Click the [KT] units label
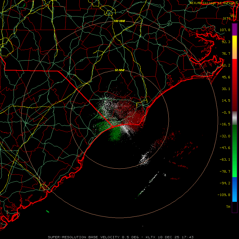This screenshot has height=239, width=239. point(227,18)
